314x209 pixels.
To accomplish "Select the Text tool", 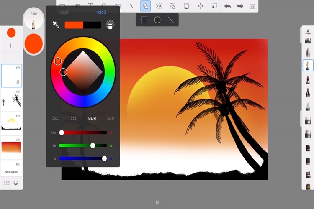I will 90,5.
